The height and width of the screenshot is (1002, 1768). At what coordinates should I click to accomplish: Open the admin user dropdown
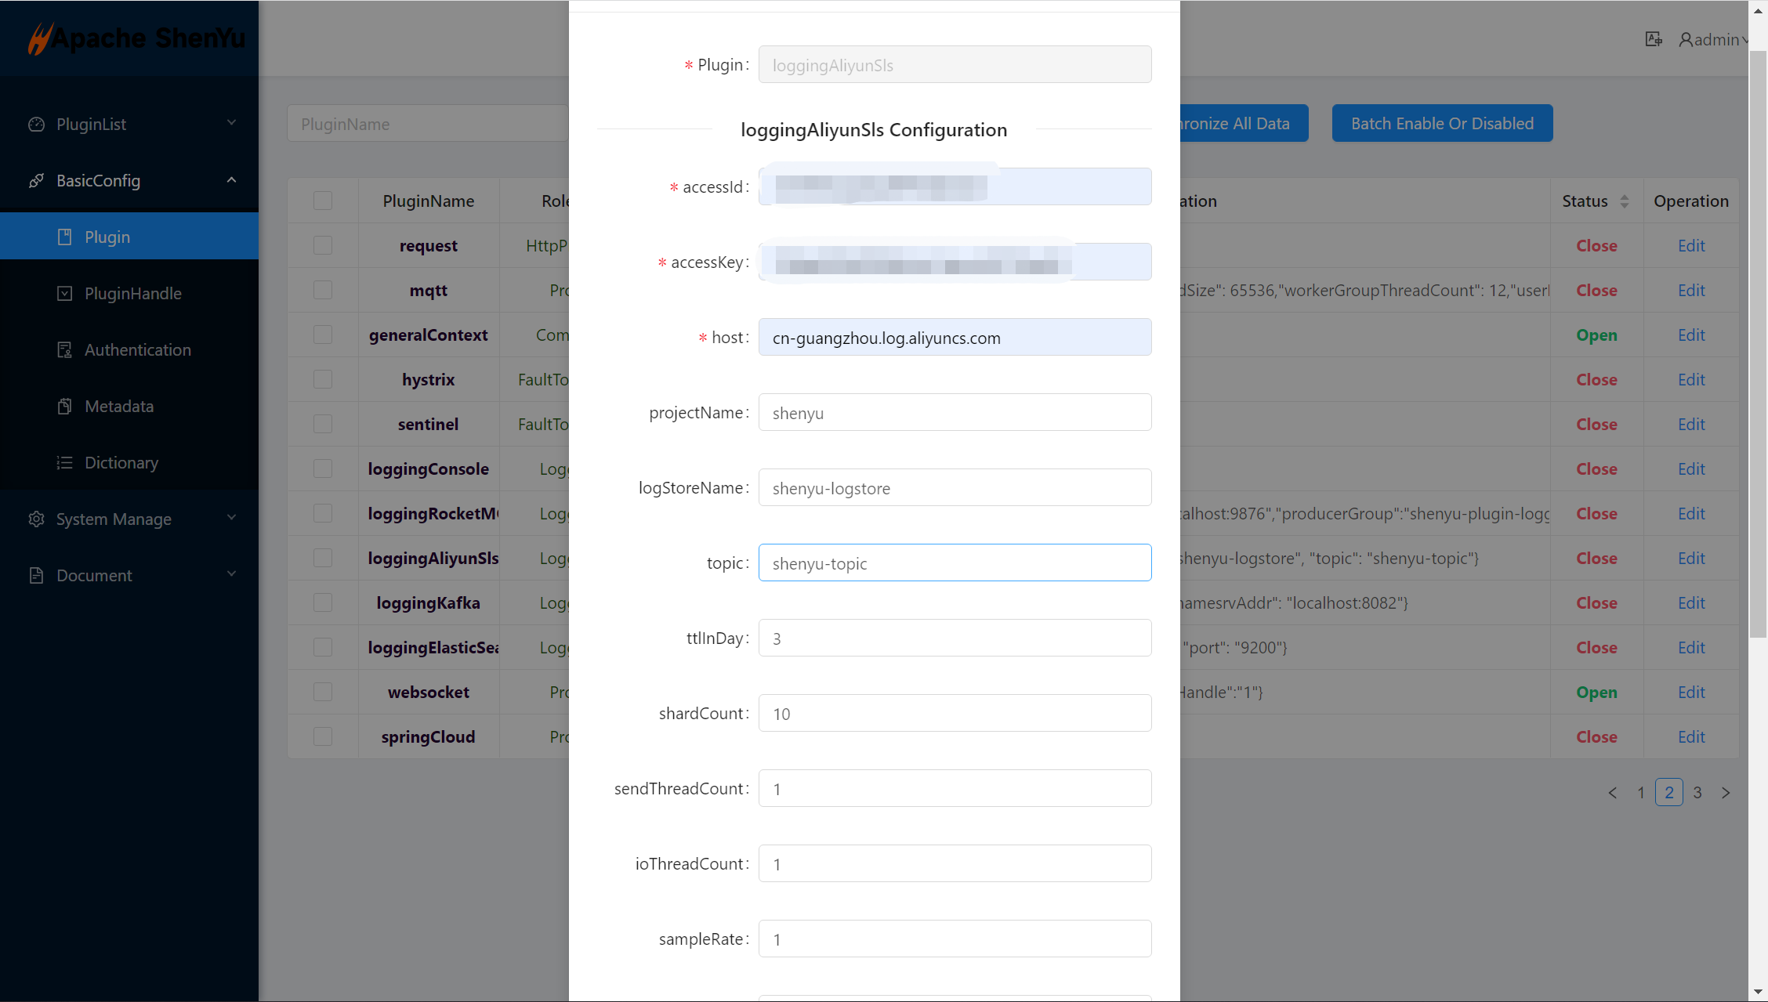[1713, 39]
